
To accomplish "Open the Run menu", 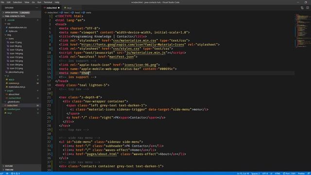I will (x=39, y=2).
